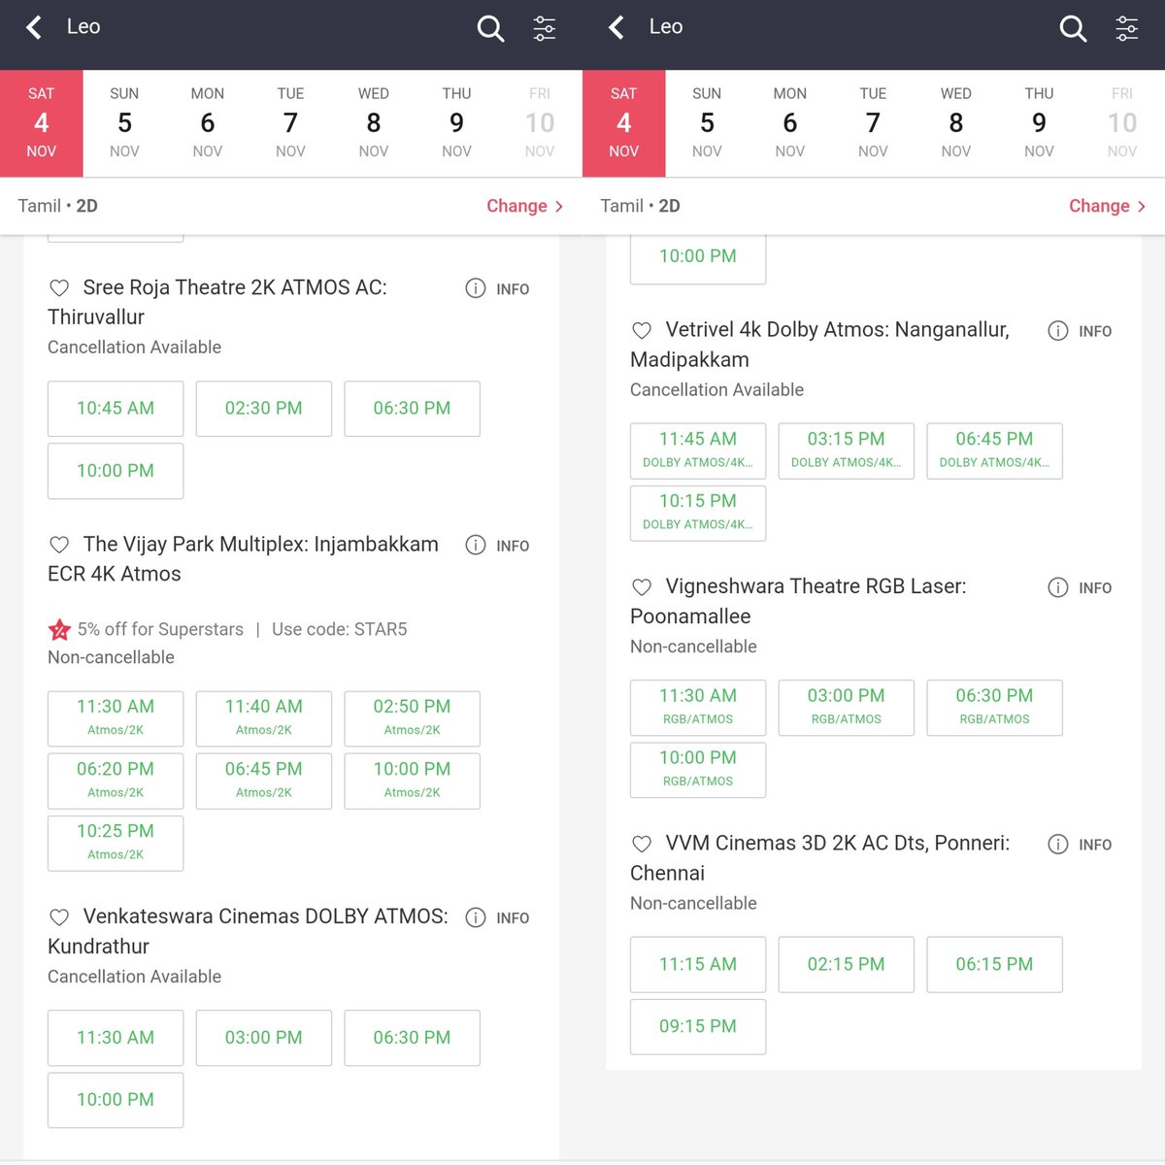1165x1165 pixels.
Task: Select 10:15 PM Dolby Atmos at Vetrivel
Action: 698,513
